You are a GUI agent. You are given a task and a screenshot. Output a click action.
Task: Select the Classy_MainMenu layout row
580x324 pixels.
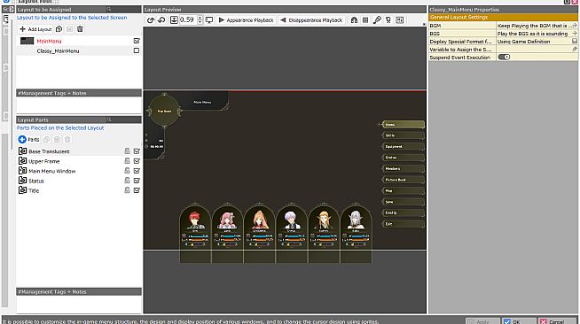[79, 51]
